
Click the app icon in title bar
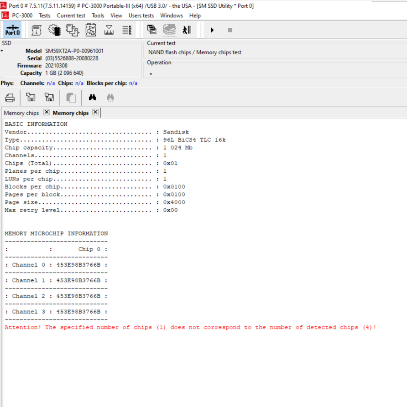(x=3, y=5)
